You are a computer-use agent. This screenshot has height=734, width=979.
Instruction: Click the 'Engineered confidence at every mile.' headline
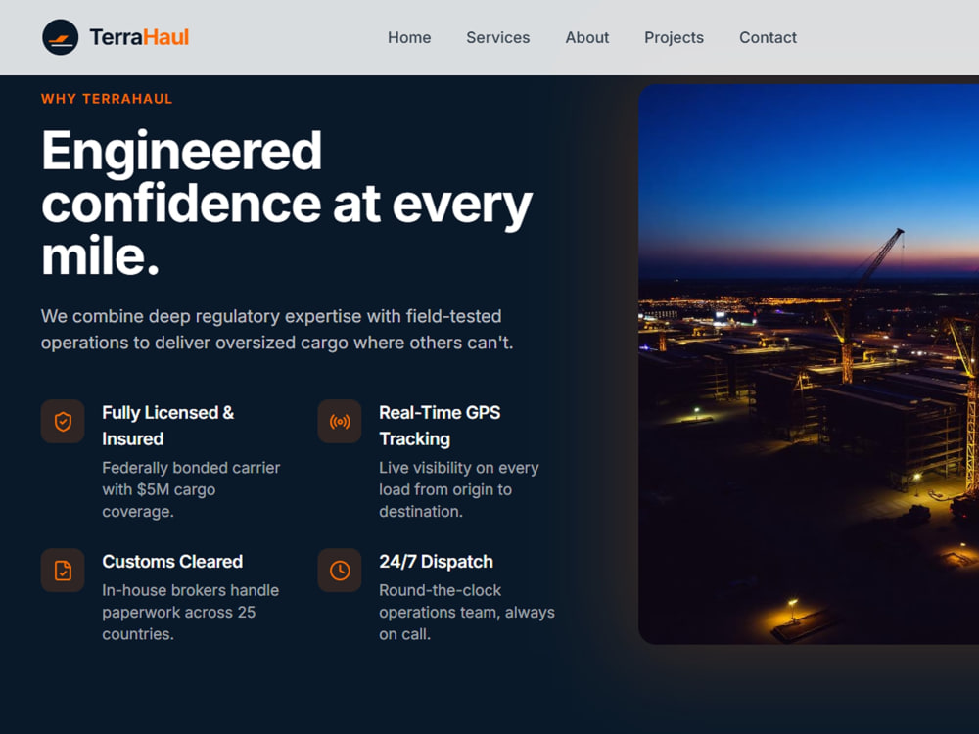[287, 203]
